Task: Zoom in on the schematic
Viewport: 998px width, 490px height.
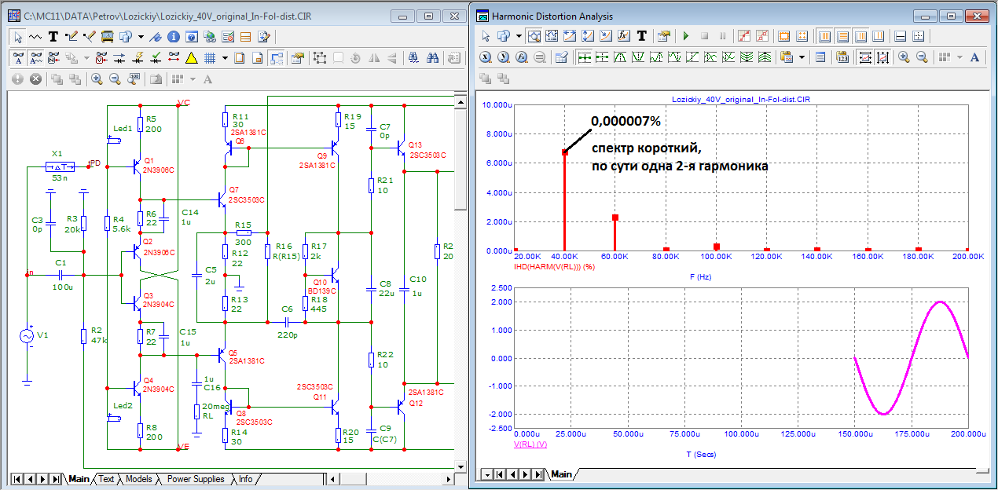Action: 97,79
